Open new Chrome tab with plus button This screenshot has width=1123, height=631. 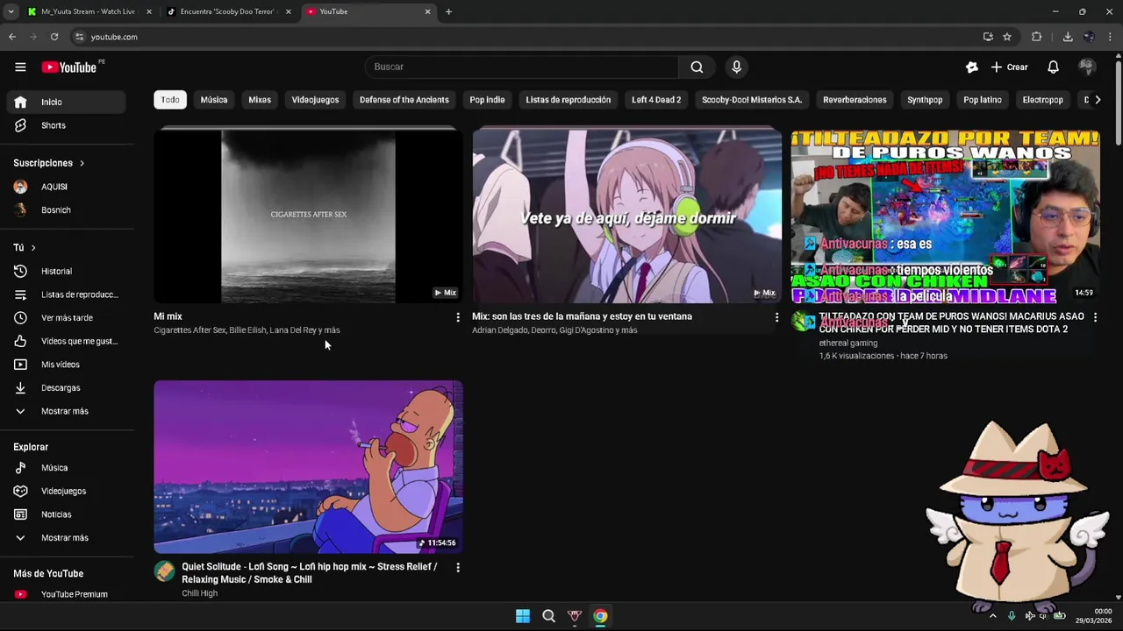pyautogui.click(x=448, y=11)
